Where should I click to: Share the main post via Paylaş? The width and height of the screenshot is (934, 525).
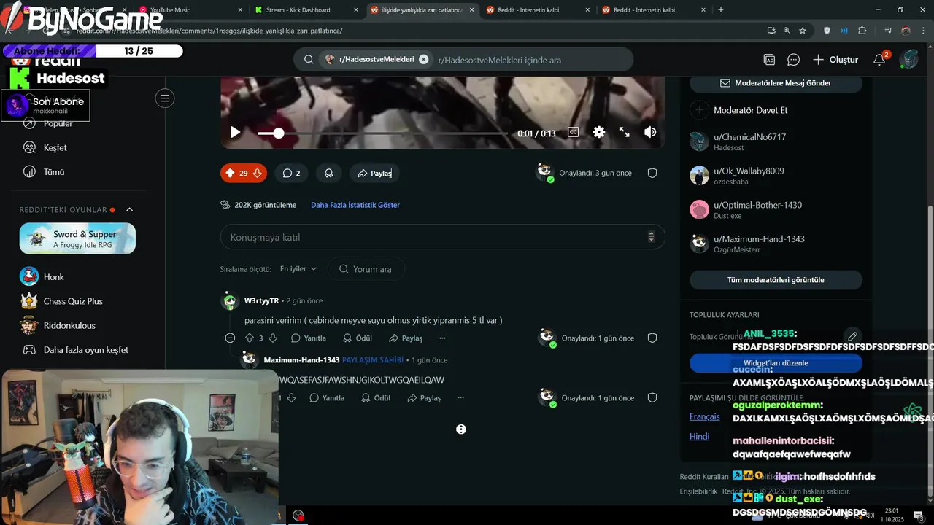tap(374, 173)
